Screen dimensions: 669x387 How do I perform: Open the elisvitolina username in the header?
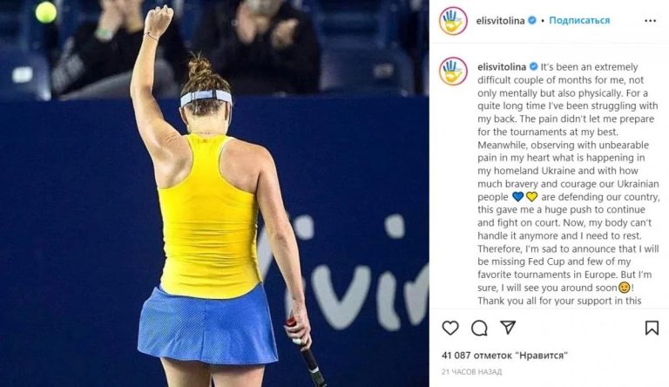point(501,21)
